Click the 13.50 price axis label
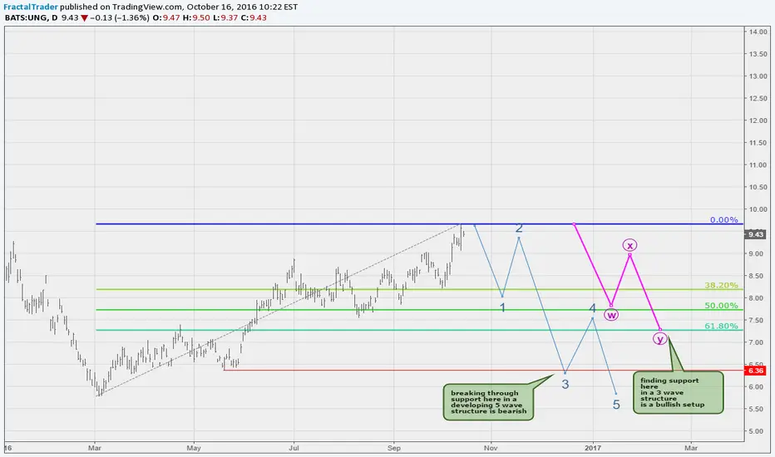The height and width of the screenshot is (457, 775). 758,54
